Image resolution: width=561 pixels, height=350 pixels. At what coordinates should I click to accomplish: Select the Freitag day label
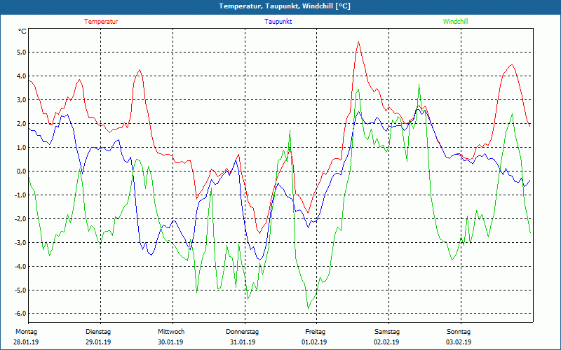[x=315, y=331]
